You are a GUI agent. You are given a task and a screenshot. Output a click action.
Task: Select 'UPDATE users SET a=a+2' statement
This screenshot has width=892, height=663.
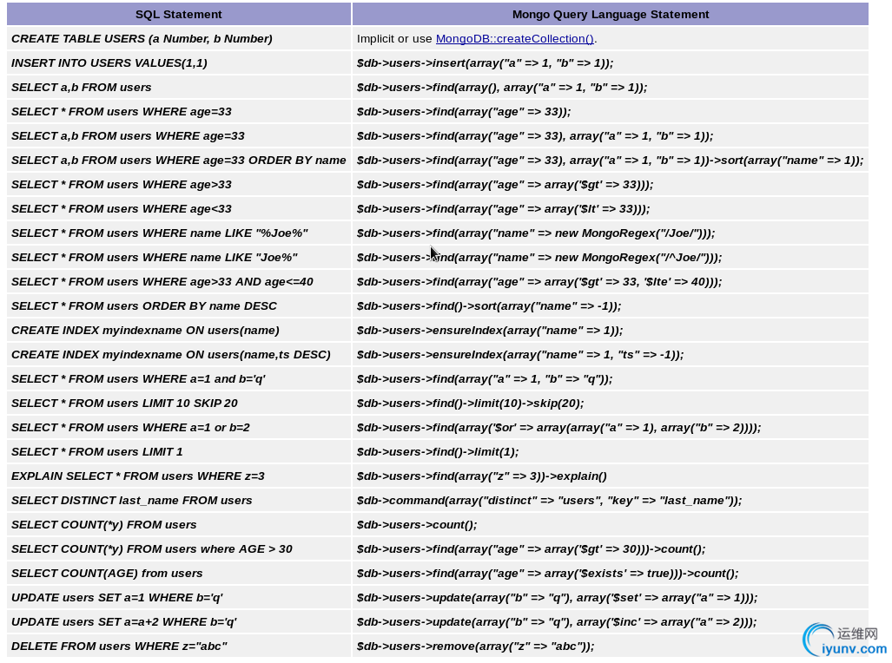(x=179, y=622)
